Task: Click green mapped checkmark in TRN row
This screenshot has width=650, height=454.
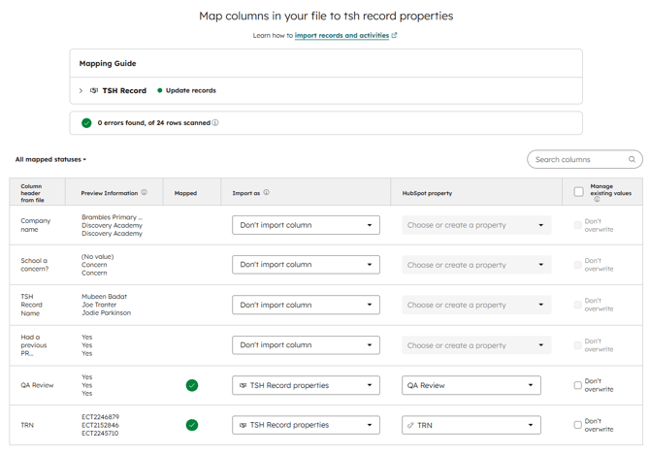Action: pos(192,425)
